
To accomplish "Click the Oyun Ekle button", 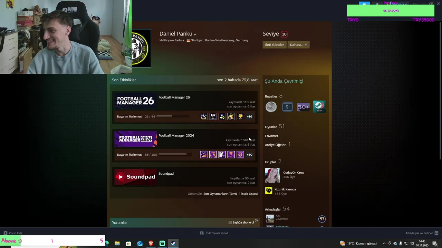I will click(x=13, y=233).
